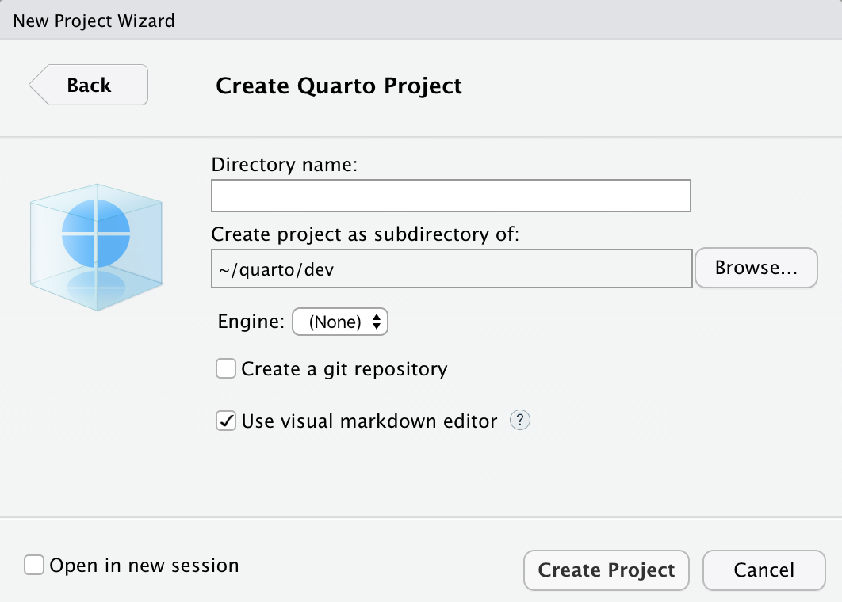Click the New Project Wizard title bar
The height and width of the screenshot is (602, 842).
coord(94,21)
